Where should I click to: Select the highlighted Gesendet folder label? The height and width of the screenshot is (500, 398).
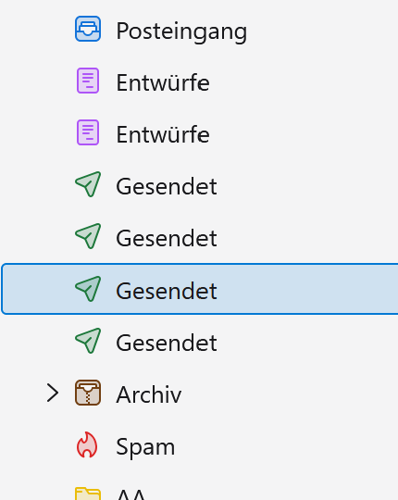(167, 291)
